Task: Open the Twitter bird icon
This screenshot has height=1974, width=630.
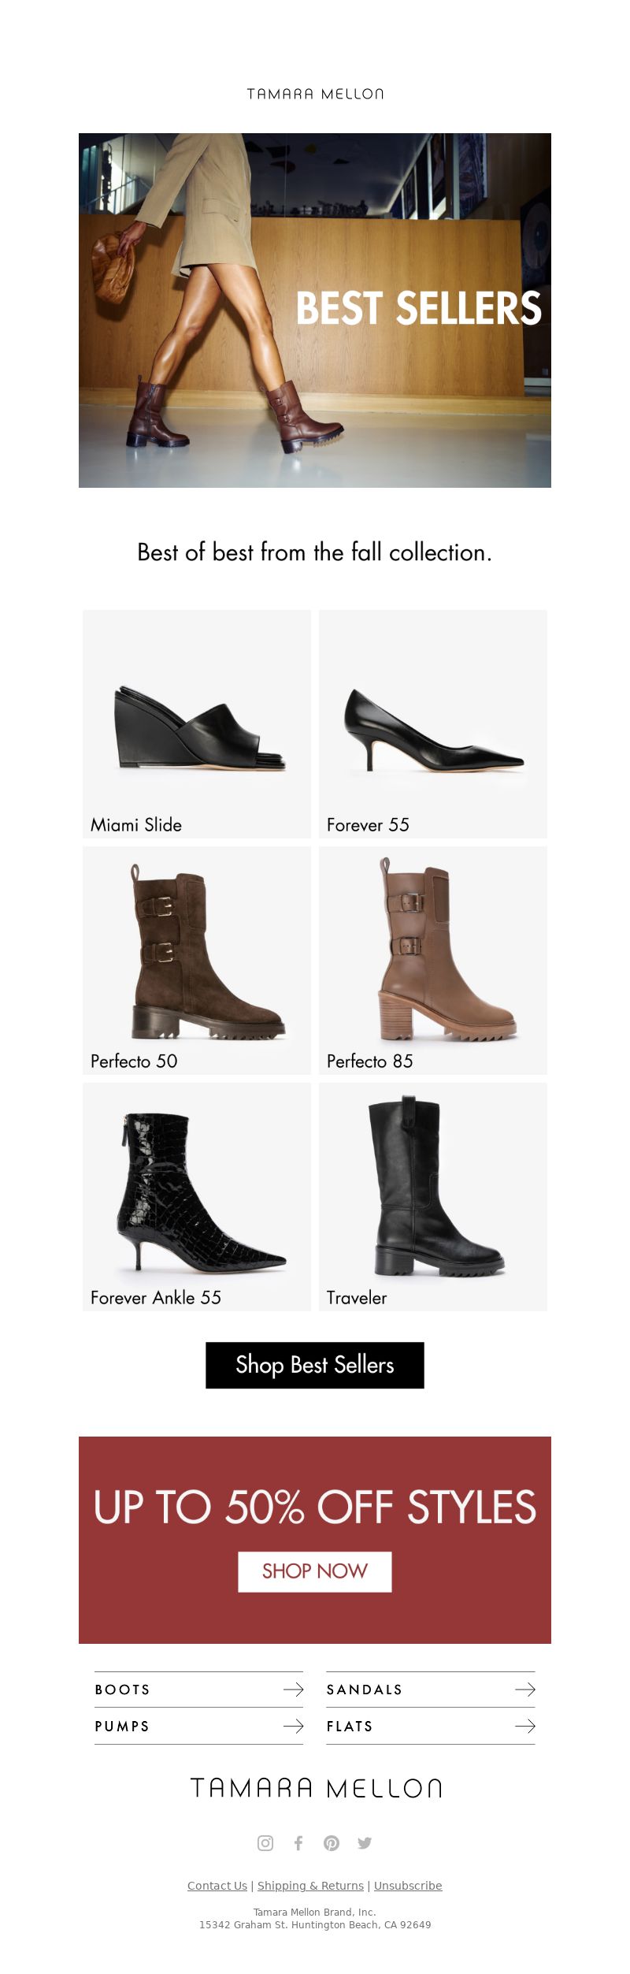Action: pos(365,1842)
